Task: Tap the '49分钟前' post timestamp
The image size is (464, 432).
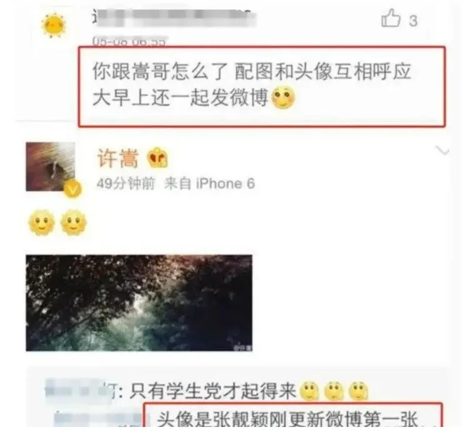Action: tap(126, 184)
